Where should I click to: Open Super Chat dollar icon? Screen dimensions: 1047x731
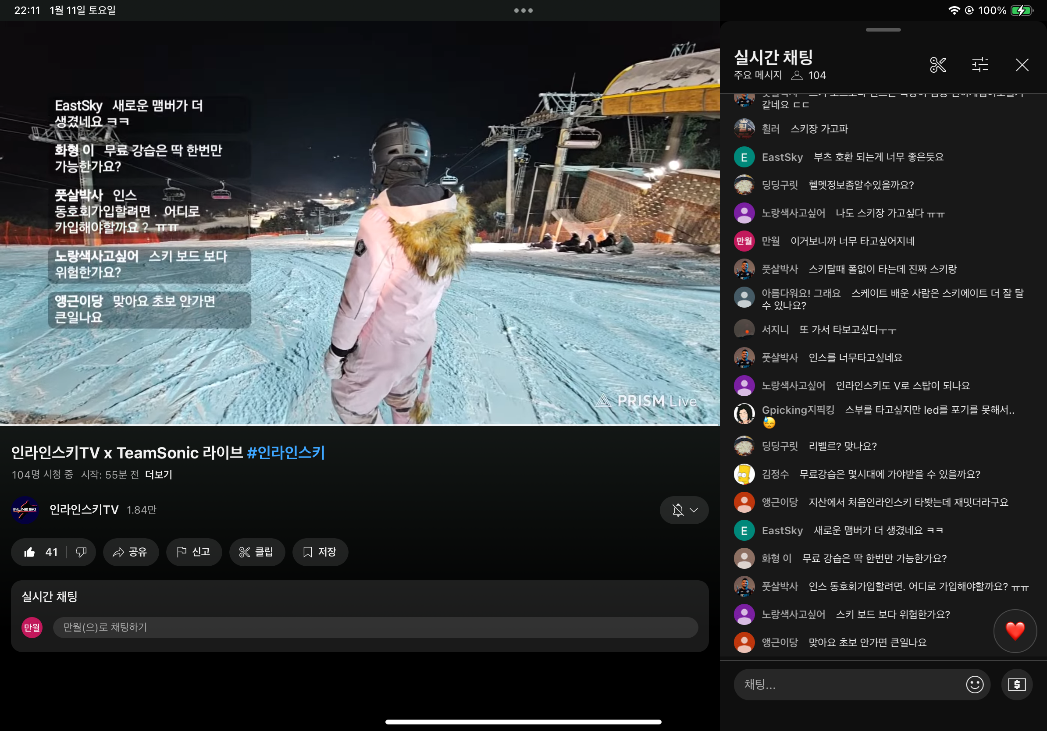coord(1016,684)
